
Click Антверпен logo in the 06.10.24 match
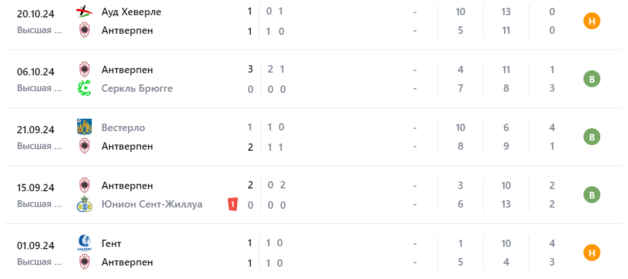84,70
